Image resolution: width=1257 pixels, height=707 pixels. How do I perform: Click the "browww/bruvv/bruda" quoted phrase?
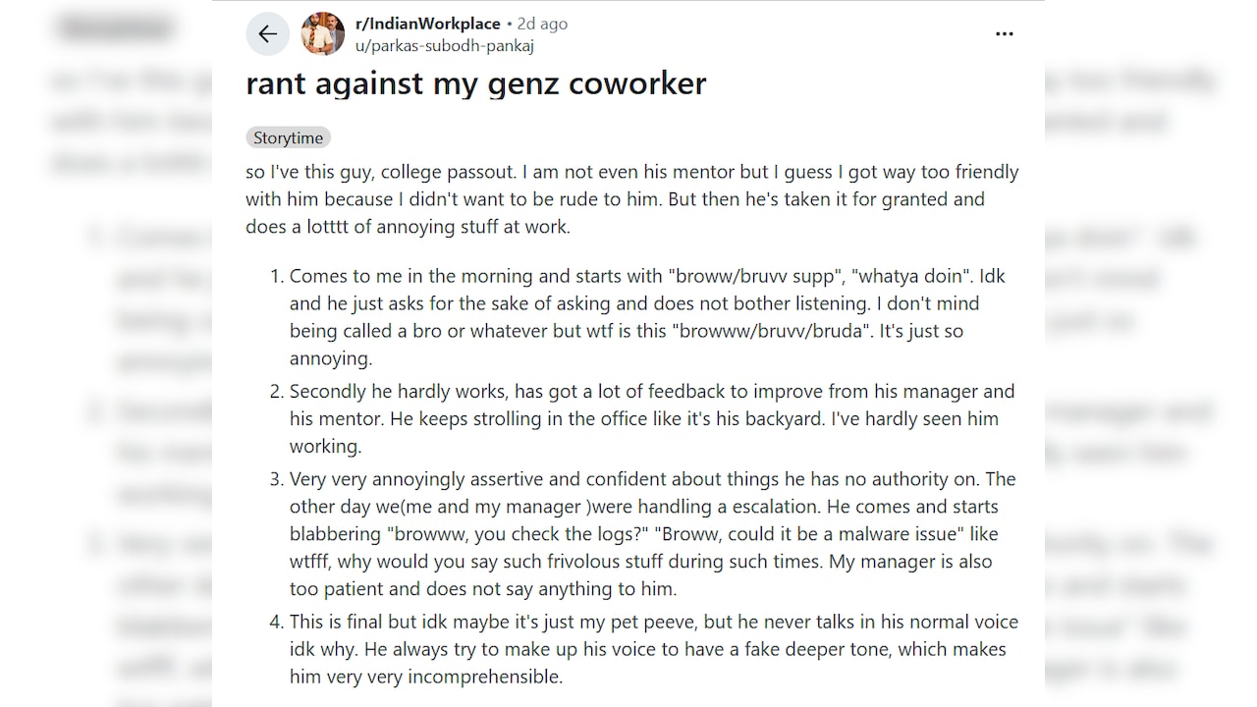tap(772, 331)
